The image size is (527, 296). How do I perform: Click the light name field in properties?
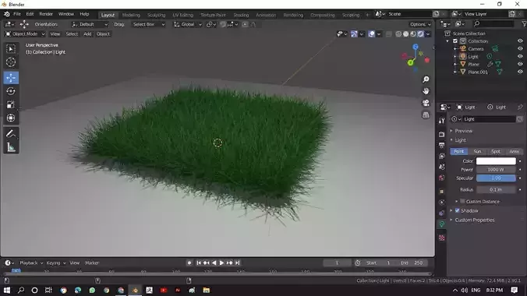(x=489, y=119)
